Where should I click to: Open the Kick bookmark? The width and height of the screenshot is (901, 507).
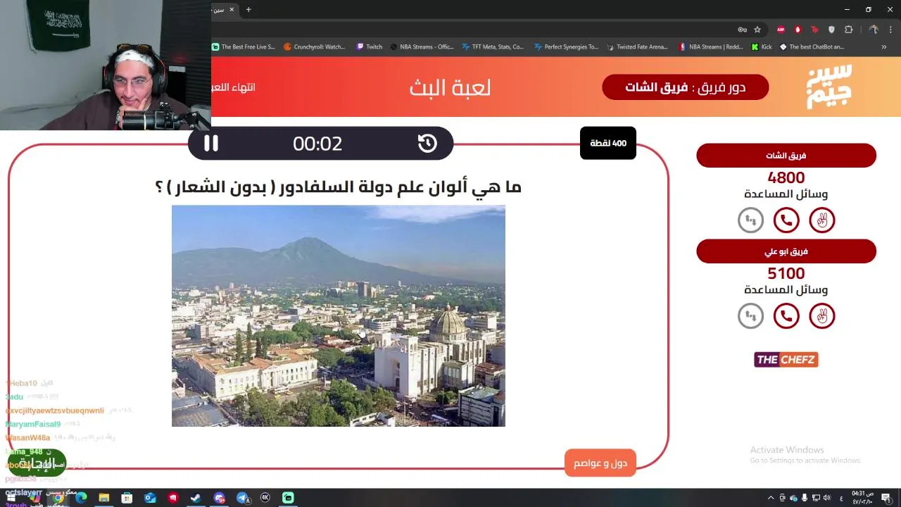pos(762,47)
